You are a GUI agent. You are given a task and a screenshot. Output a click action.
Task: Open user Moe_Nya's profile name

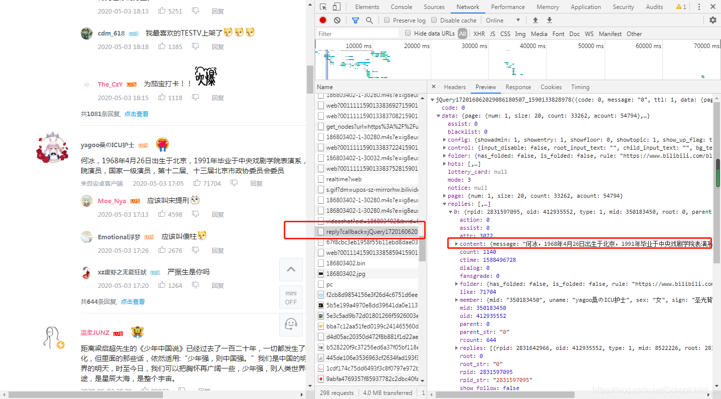click(x=112, y=201)
